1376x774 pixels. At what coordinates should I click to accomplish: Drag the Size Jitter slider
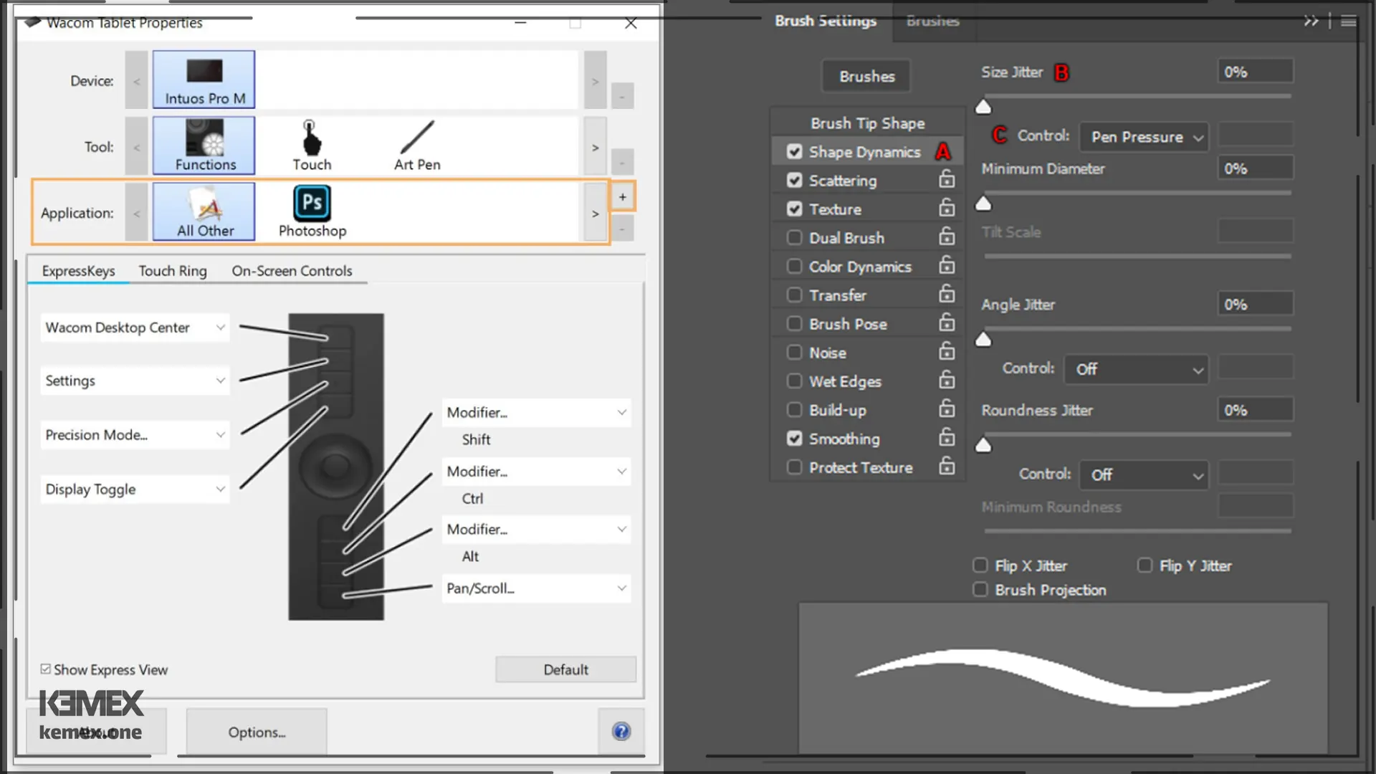point(984,105)
